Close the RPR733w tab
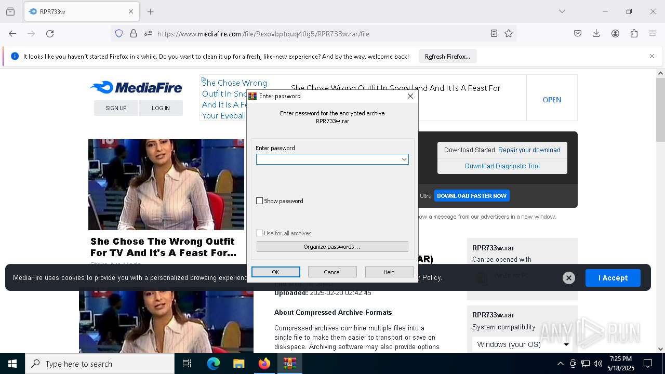The height and width of the screenshot is (374, 665). click(x=131, y=11)
